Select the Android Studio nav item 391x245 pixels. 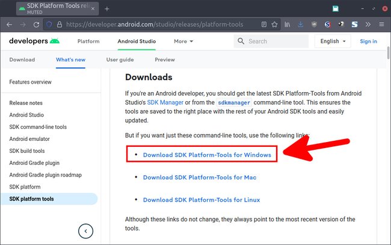(x=137, y=41)
